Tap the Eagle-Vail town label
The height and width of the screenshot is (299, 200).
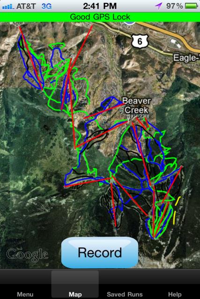(186, 57)
